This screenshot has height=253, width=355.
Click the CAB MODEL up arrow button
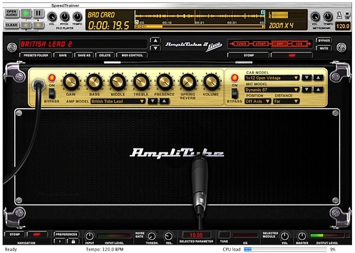pyautogui.click(x=318, y=78)
